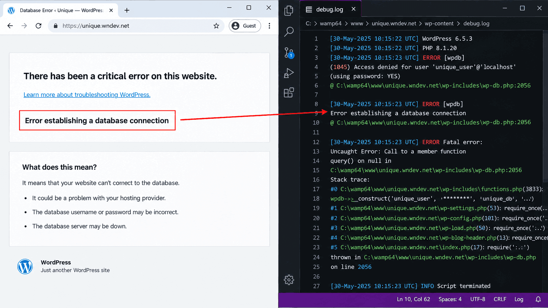Open the Source Control icon with badge
The height and width of the screenshot is (308, 548).
pos(289,52)
